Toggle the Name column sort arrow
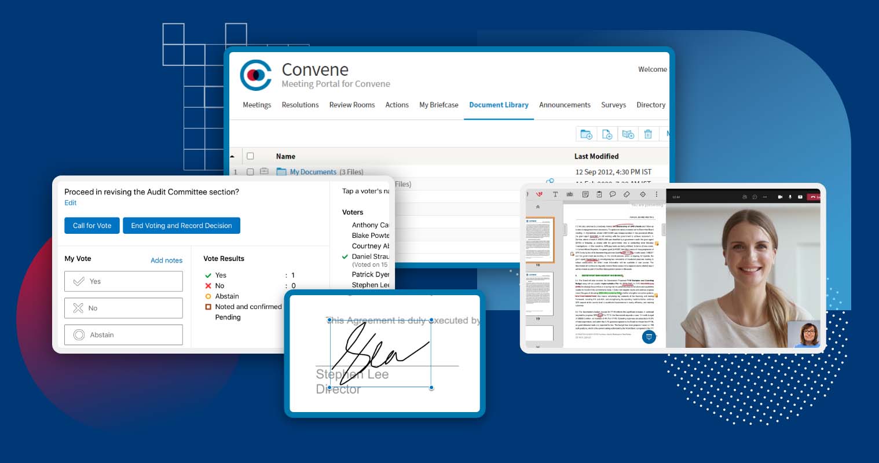This screenshot has height=463, width=879. coord(232,156)
